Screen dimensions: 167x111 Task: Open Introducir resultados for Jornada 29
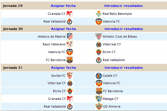click(x=124, y=6)
